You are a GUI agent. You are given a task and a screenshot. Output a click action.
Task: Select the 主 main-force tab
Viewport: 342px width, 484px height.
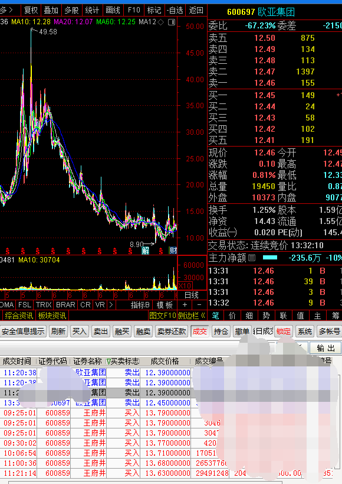click(317, 316)
